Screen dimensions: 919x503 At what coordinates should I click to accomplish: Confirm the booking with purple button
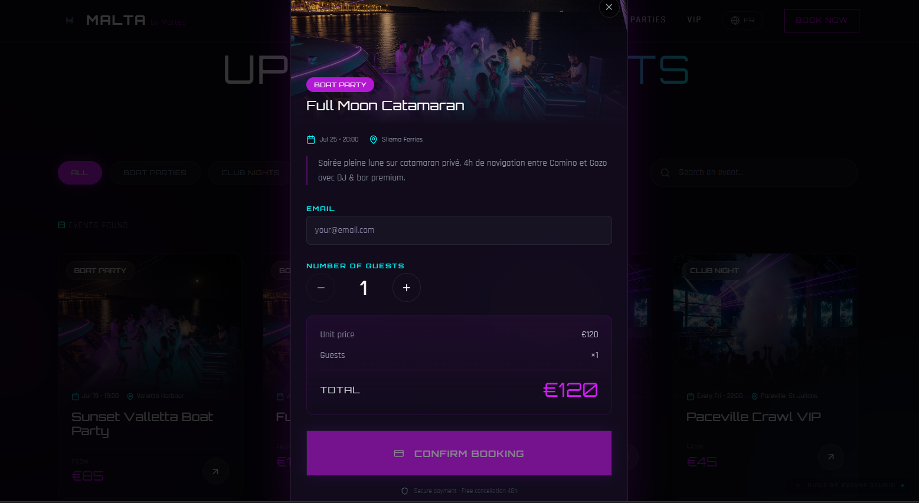(459, 453)
